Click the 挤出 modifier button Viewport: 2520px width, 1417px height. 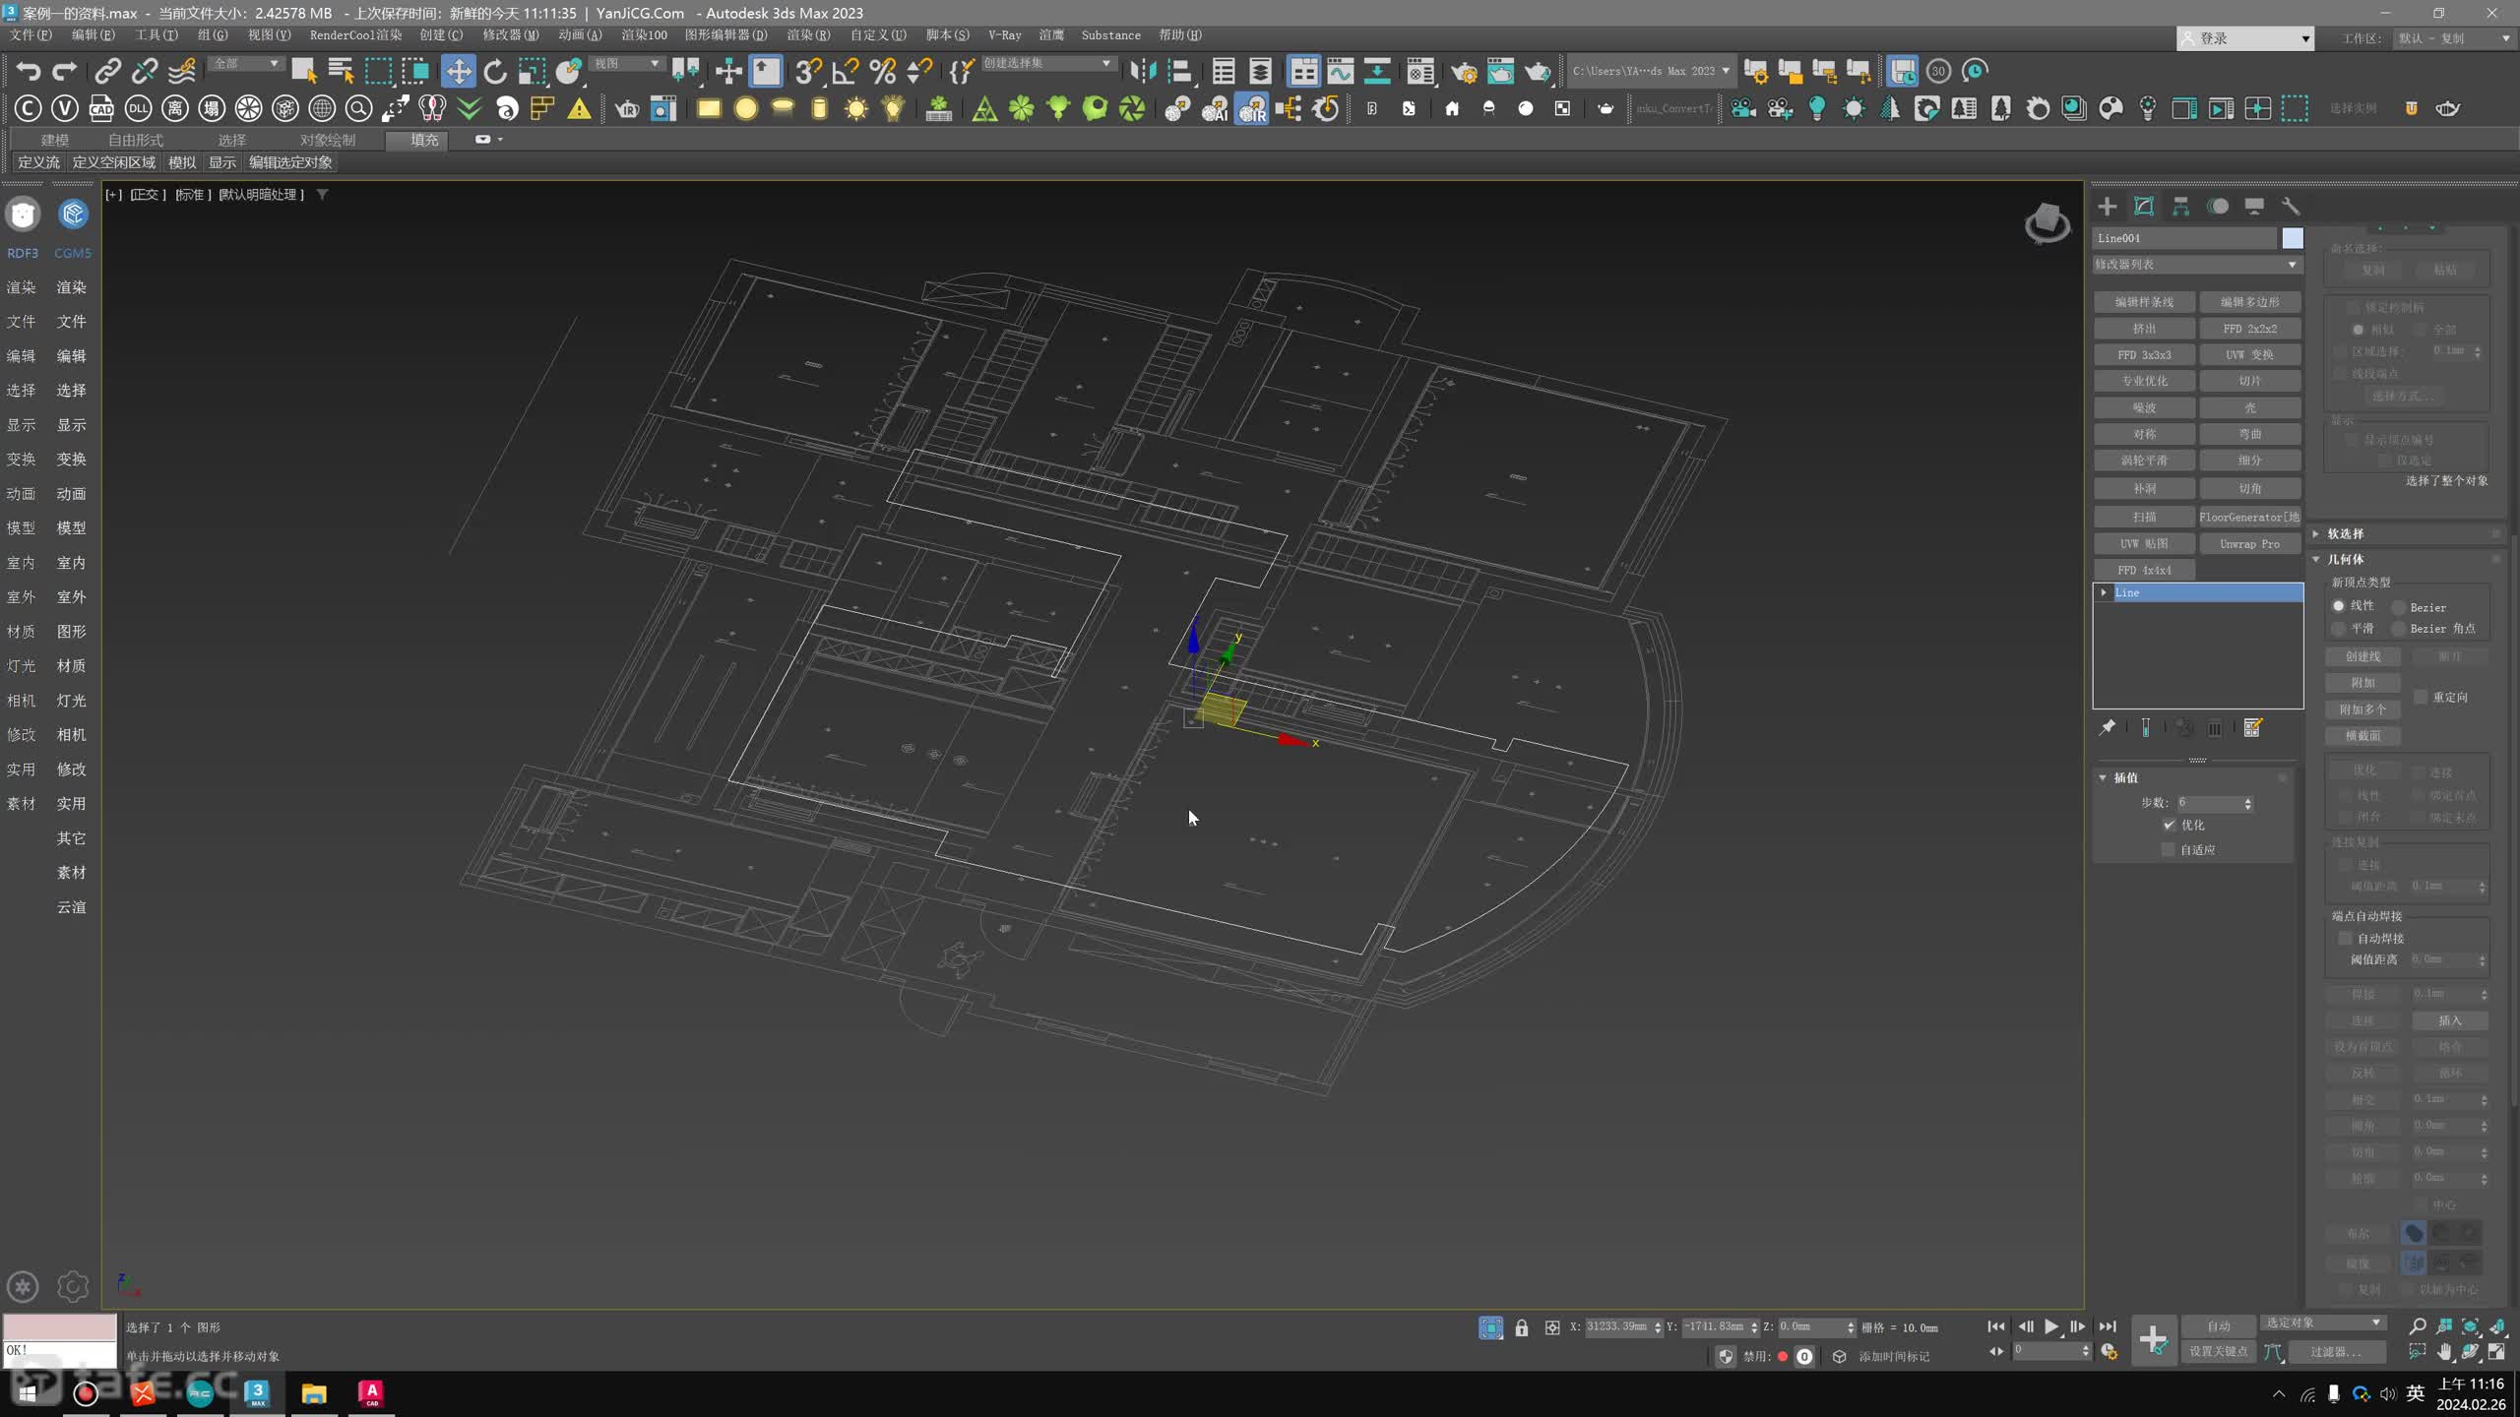point(2144,329)
